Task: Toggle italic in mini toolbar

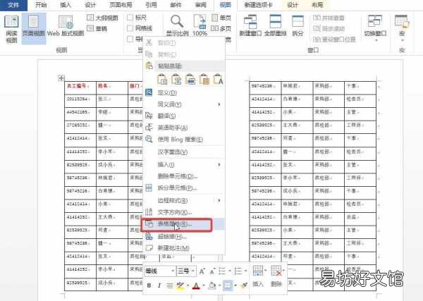Action: click(159, 285)
